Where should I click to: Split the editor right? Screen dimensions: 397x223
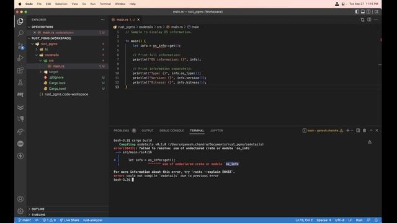(369, 19)
